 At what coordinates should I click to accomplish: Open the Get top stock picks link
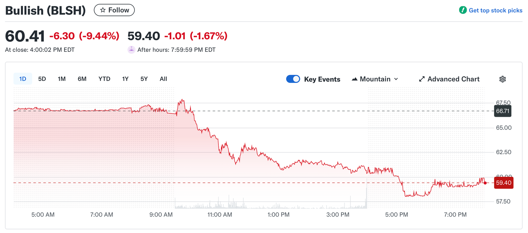click(495, 10)
